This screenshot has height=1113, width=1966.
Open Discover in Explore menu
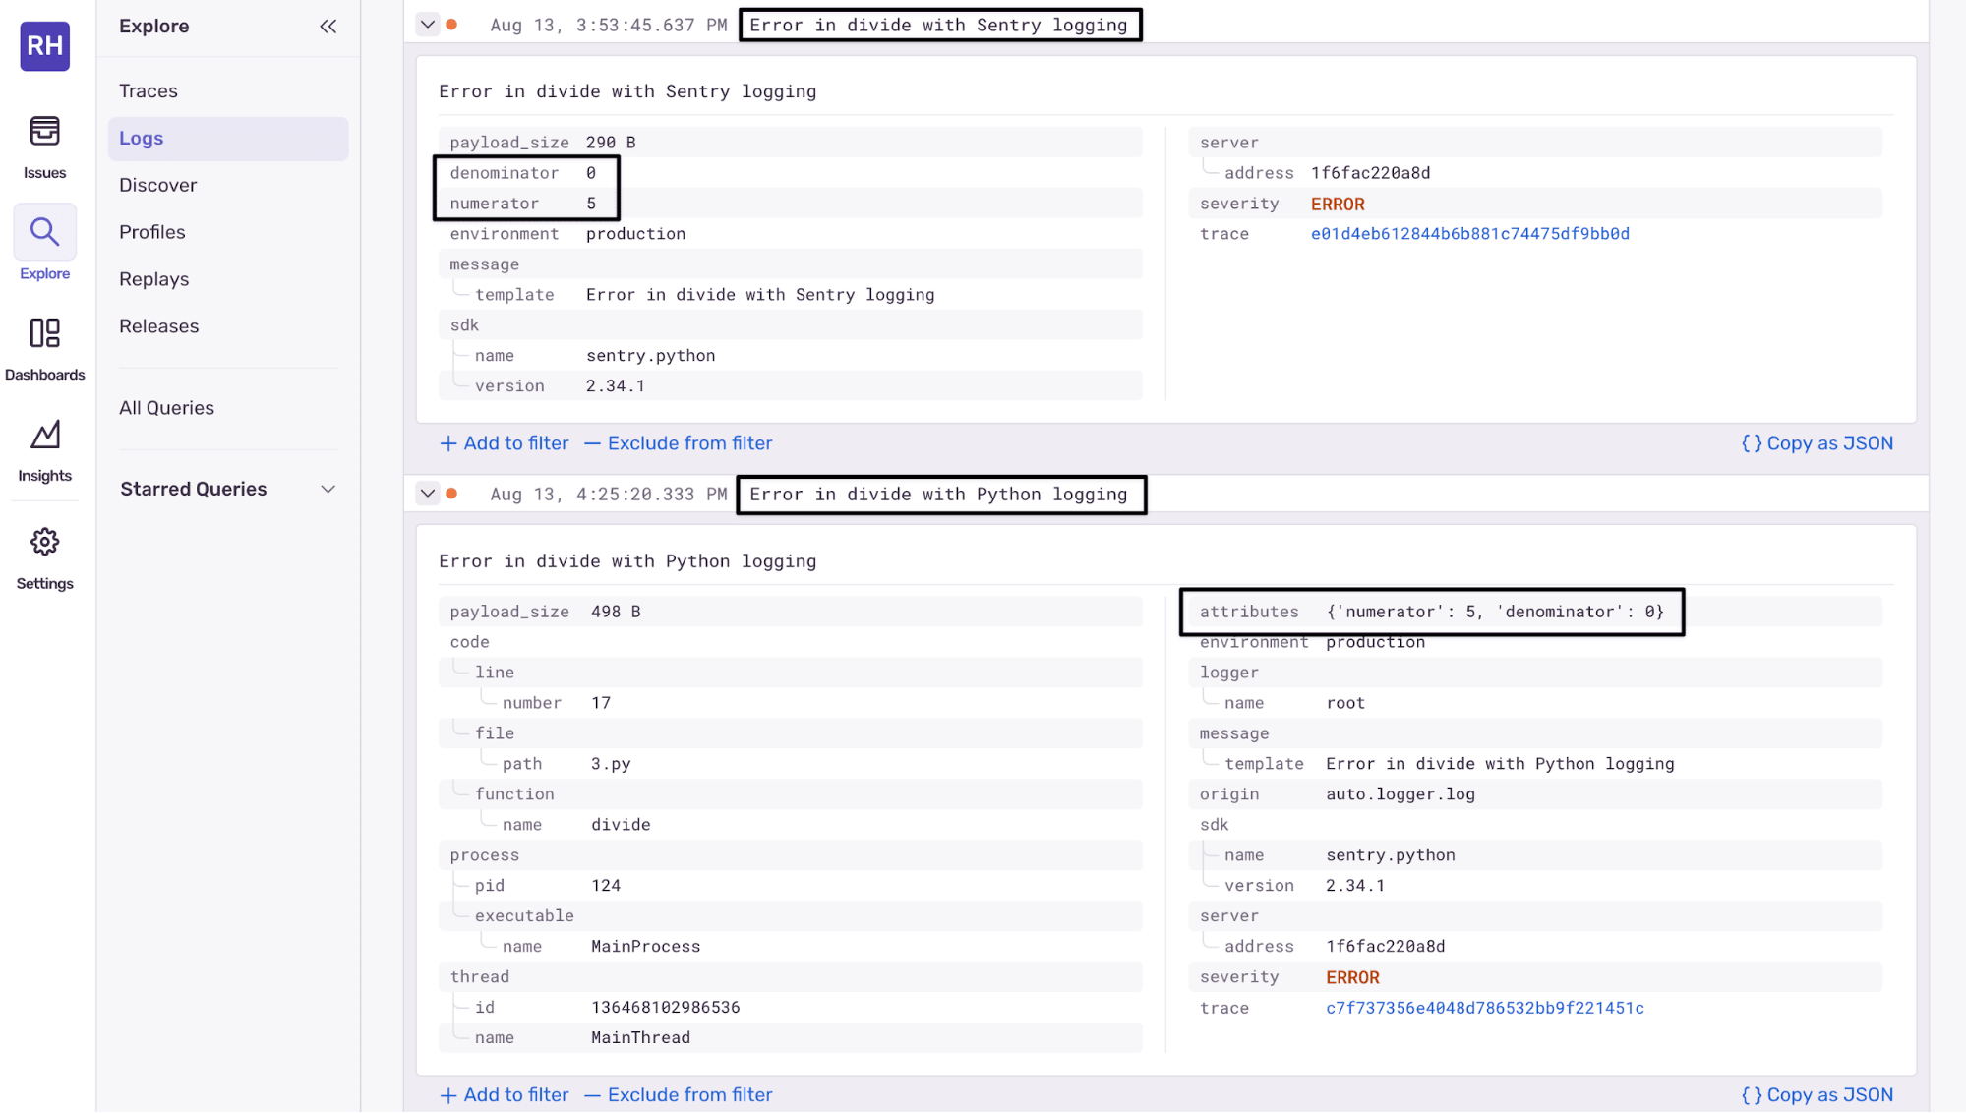pos(157,186)
